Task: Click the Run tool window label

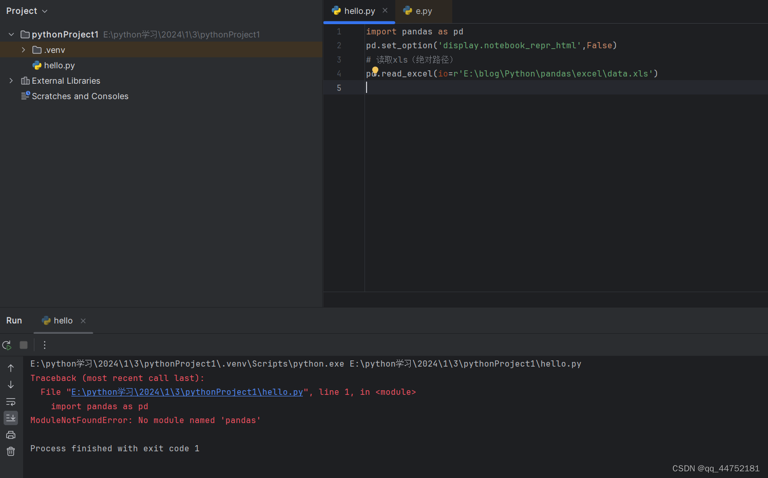Action: [14, 320]
